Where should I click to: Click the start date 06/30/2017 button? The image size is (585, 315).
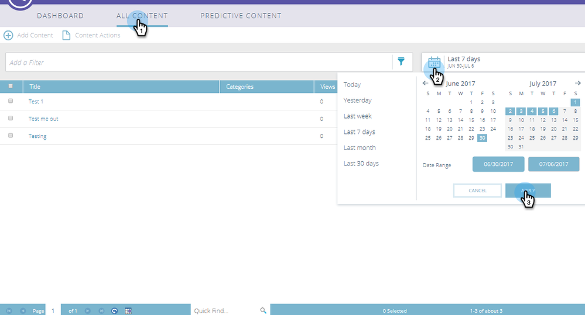click(498, 164)
